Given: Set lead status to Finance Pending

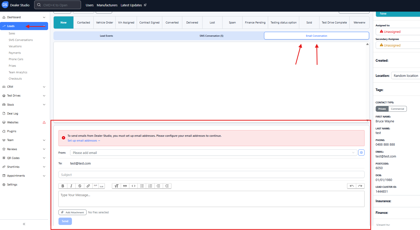Looking at the screenshot, I should (255, 22).
